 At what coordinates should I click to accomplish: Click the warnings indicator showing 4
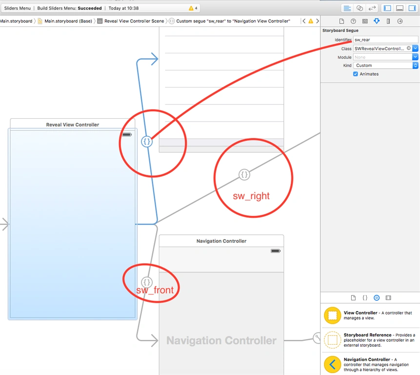[193, 8]
